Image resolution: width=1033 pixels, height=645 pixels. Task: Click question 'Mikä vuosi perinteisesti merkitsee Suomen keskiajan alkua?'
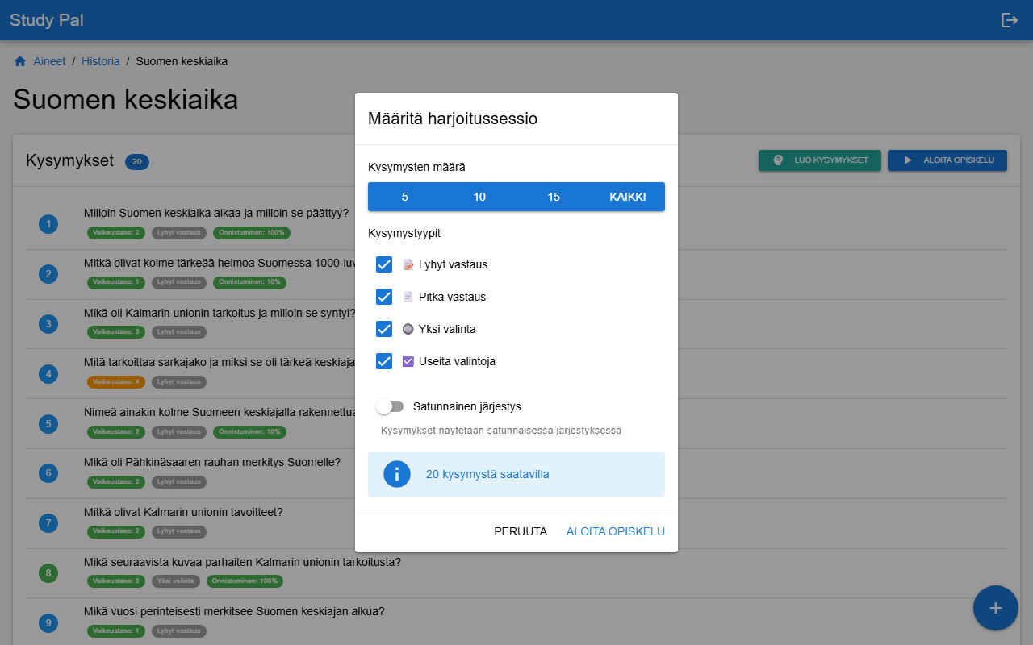234,611
